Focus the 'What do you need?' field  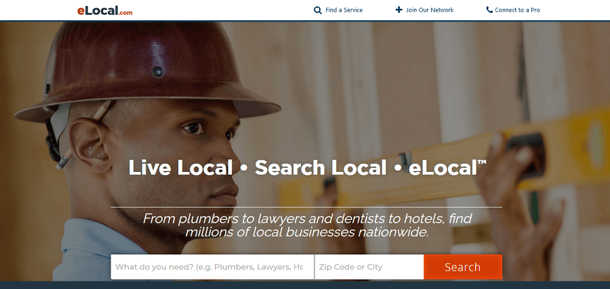pos(212,267)
